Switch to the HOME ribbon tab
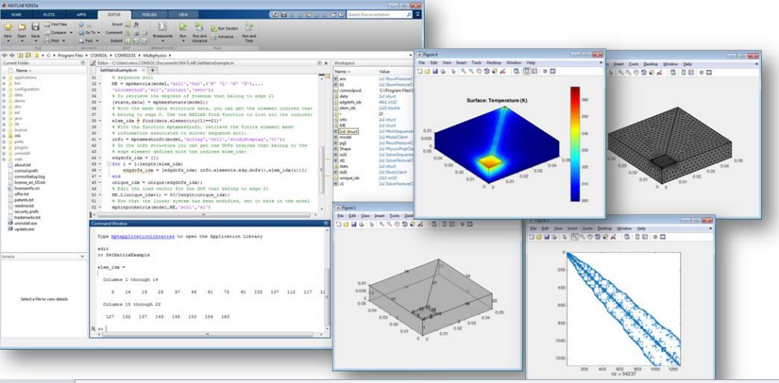Screen dimensions: 779x383 16,15
